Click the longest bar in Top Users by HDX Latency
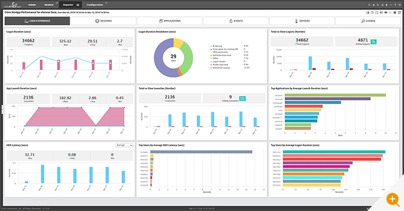The height and width of the screenshot is (211, 404). click(x=201, y=152)
